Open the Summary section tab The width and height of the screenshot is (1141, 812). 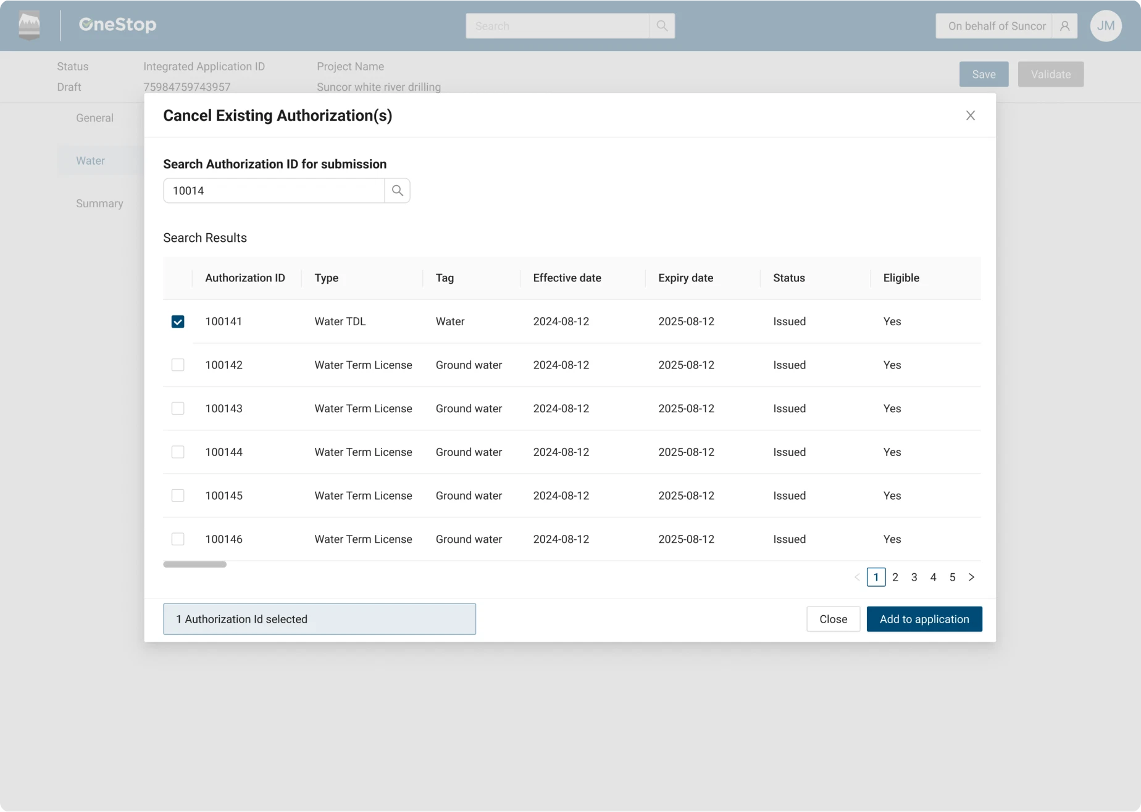click(99, 203)
